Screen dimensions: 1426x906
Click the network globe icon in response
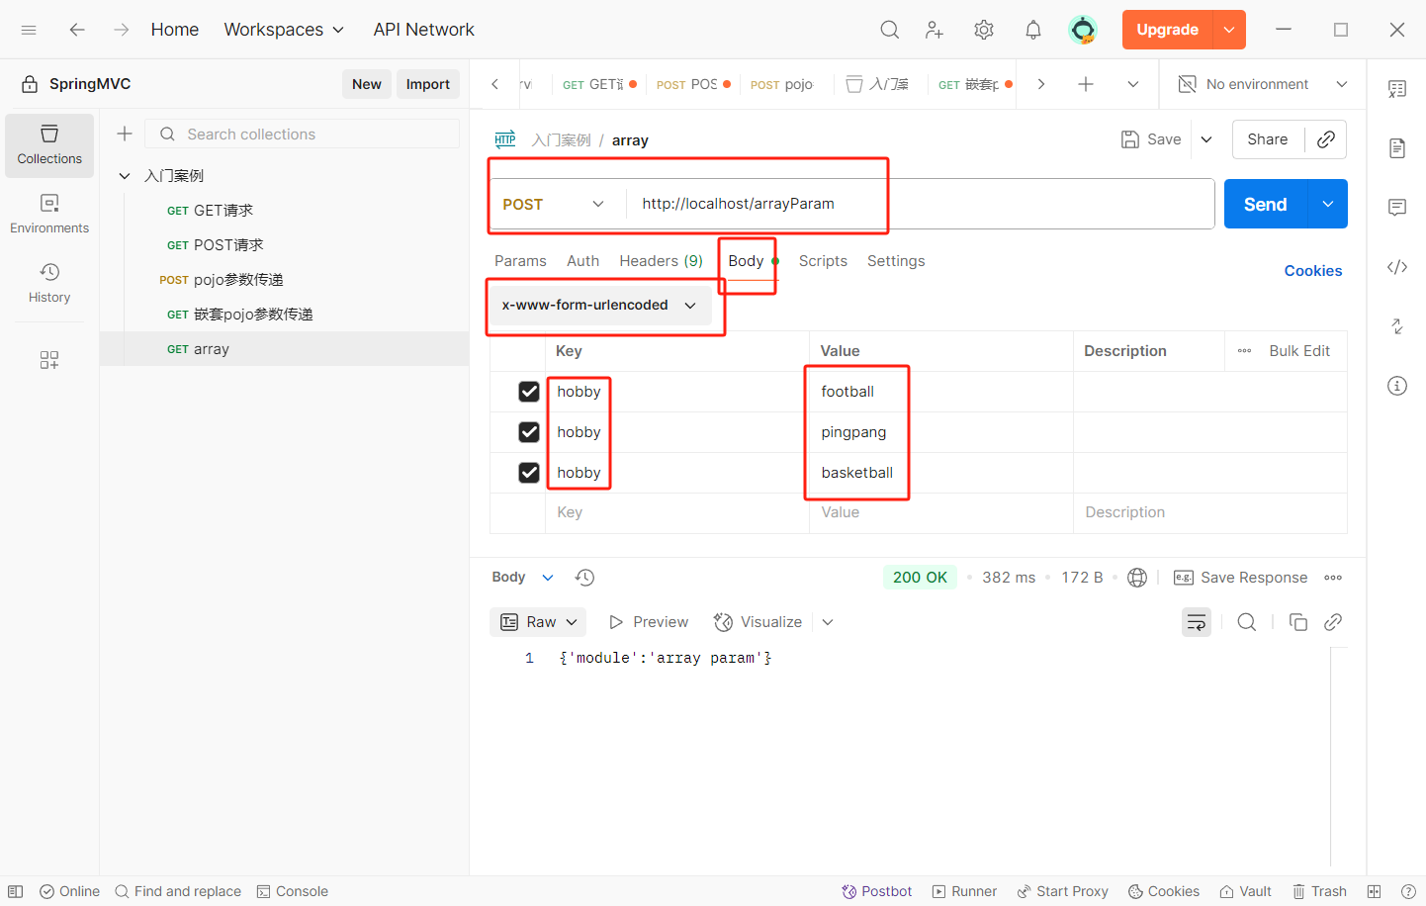(1137, 578)
